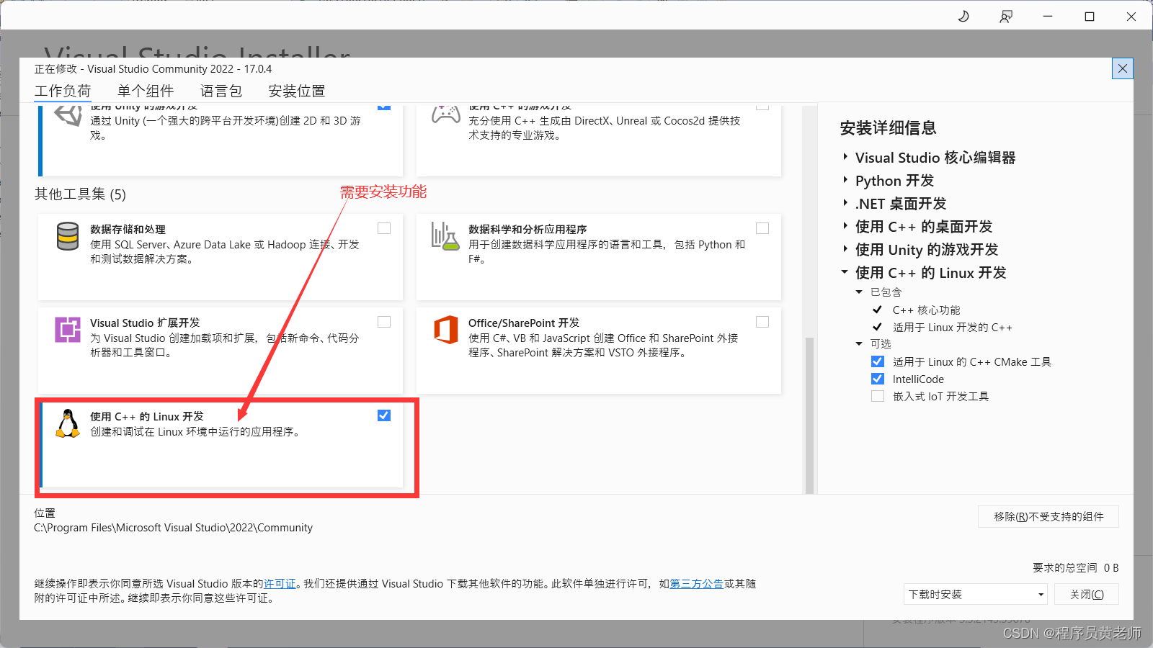Minimize the Visual Studio Installer window

pos(1048,16)
